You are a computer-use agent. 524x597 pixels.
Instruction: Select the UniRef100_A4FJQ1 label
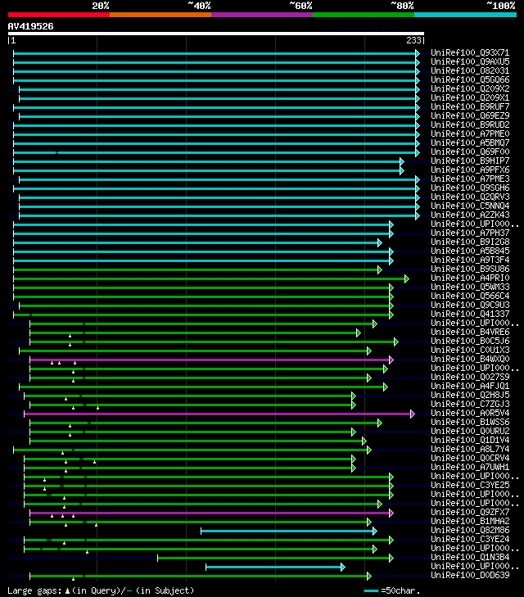(470, 386)
